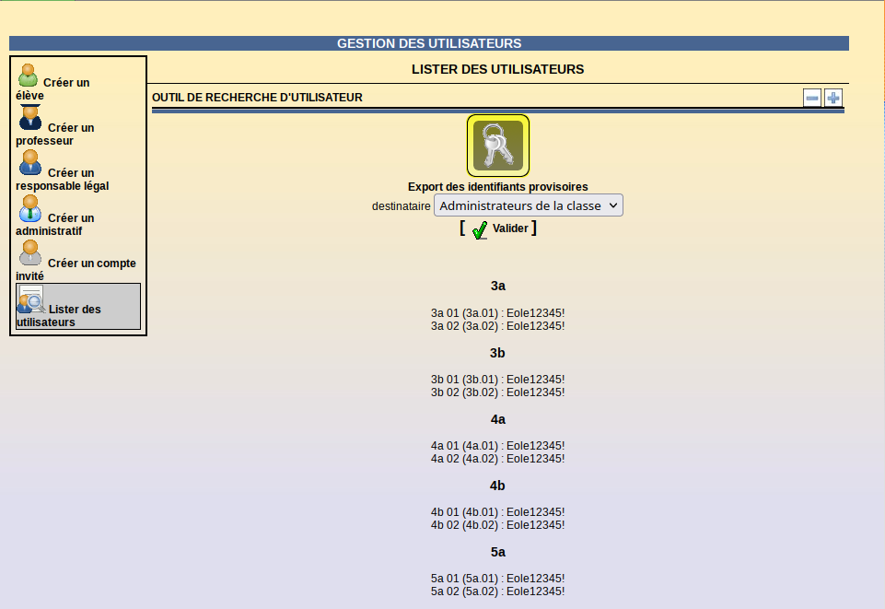Open Créer un professeur menu entry
The width and height of the screenshot is (885, 609).
(54, 126)
